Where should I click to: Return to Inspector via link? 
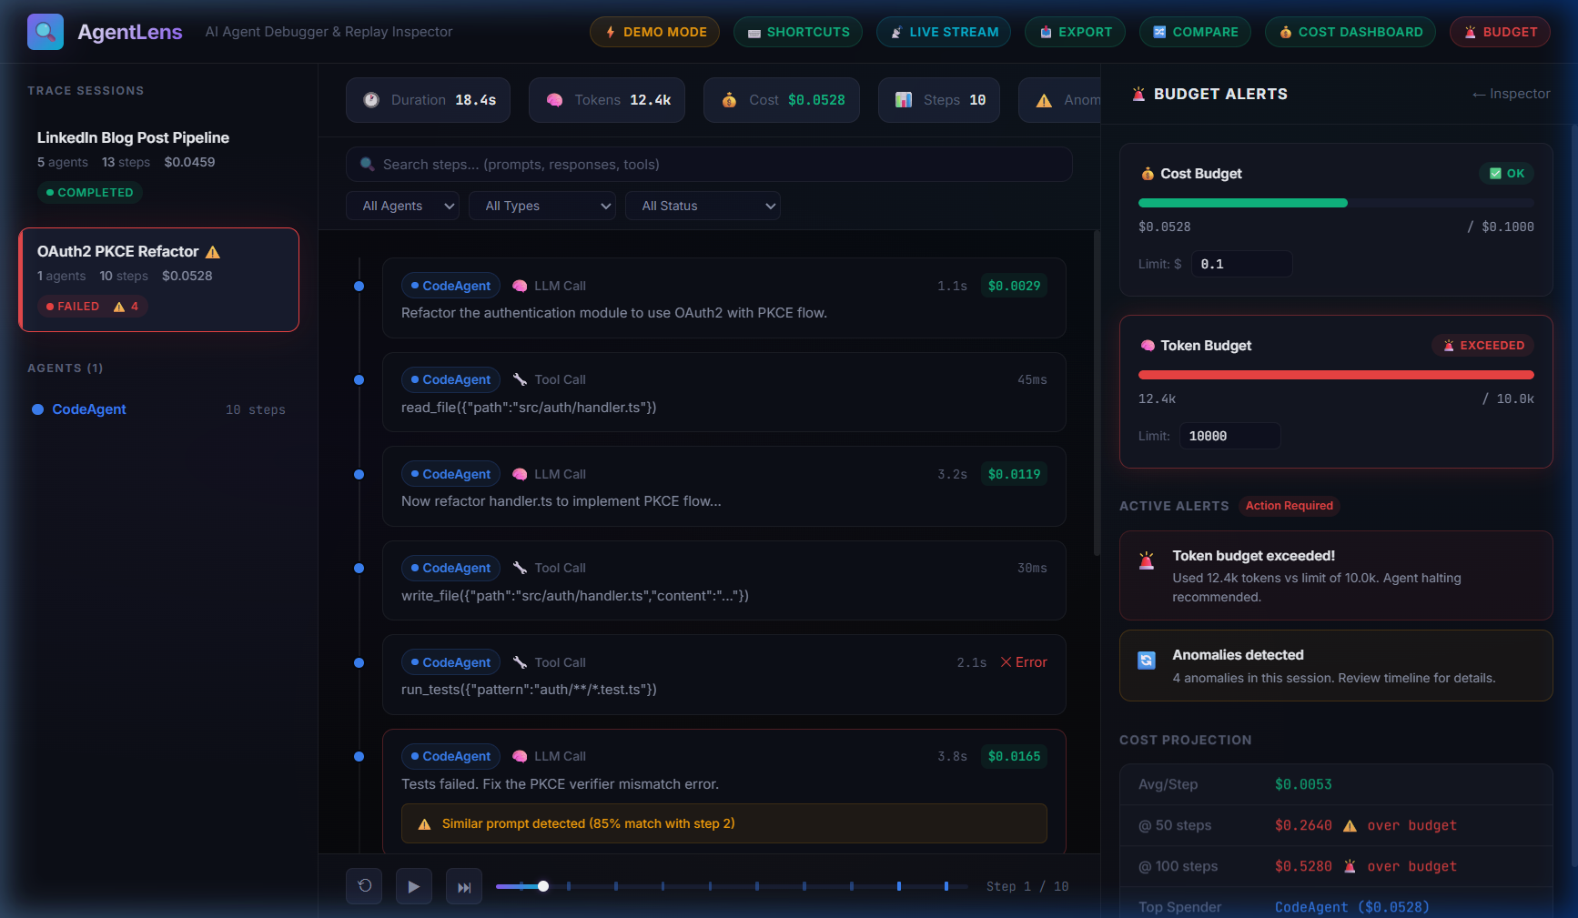1511,94
